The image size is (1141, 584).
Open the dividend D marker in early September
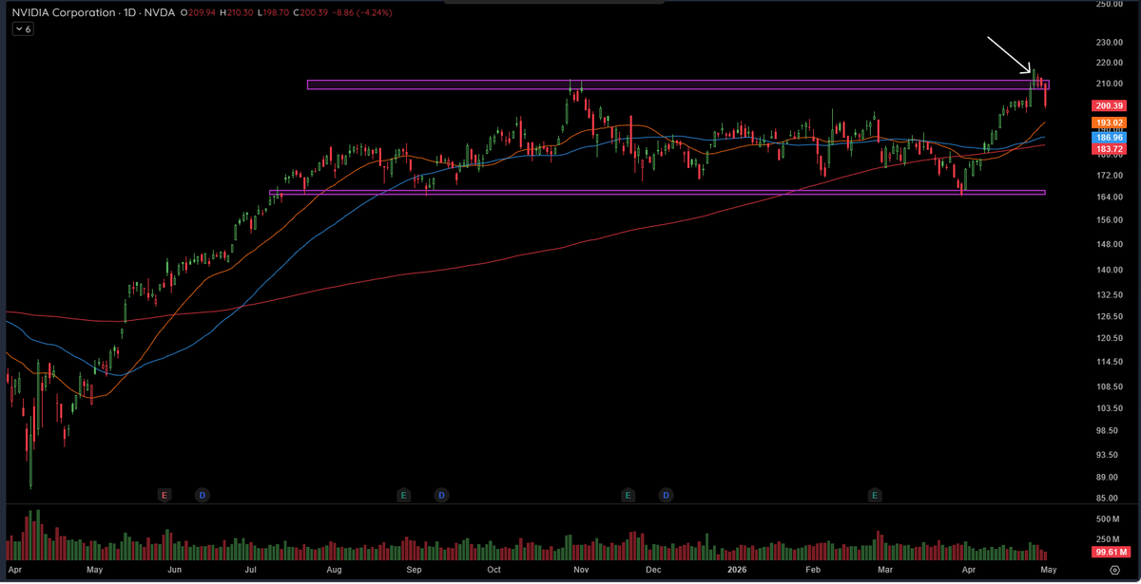(x=441, y=495)
